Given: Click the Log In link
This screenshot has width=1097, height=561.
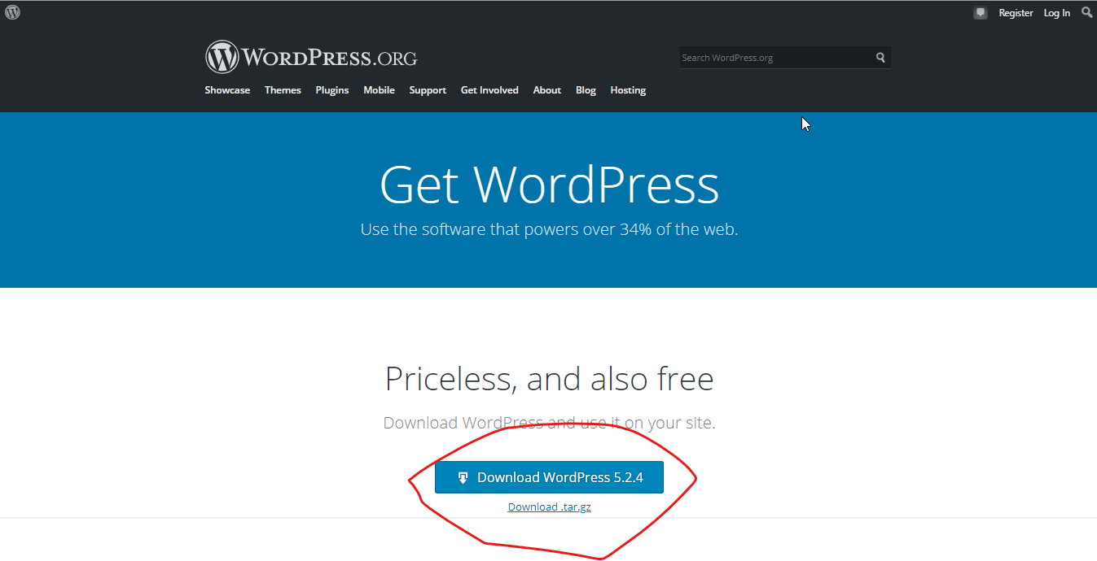Looking at the screenshot, I should (1056, 12).
